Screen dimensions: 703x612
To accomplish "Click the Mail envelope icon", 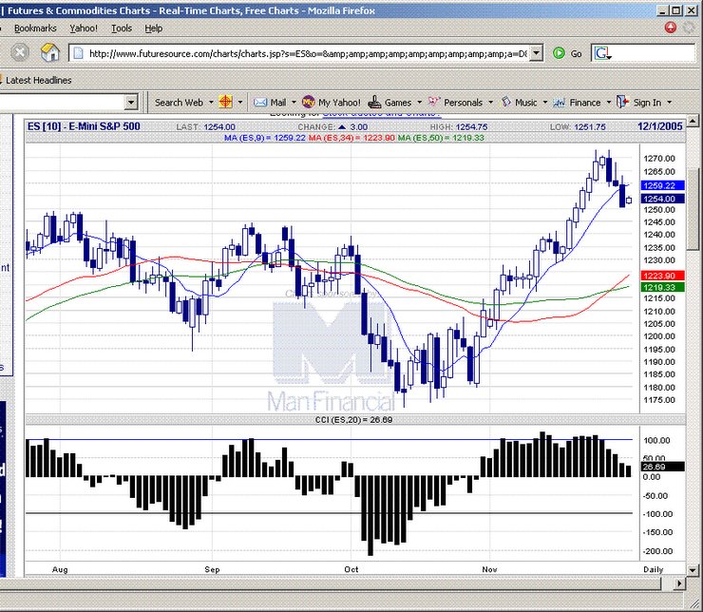I will pos(260,103).
